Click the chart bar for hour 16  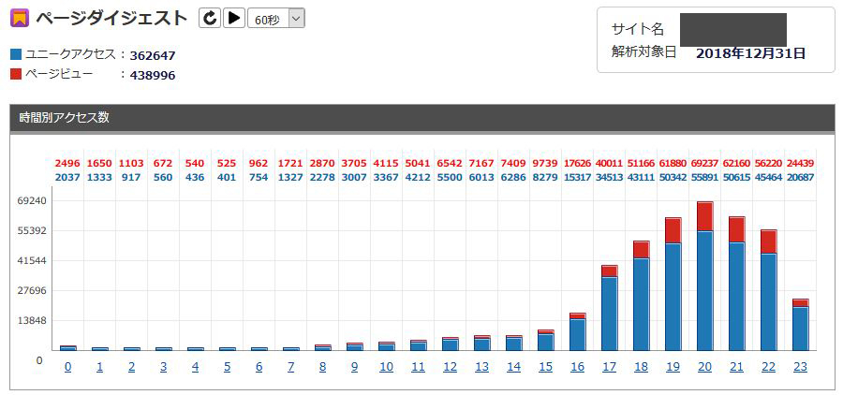pos(577,331)
